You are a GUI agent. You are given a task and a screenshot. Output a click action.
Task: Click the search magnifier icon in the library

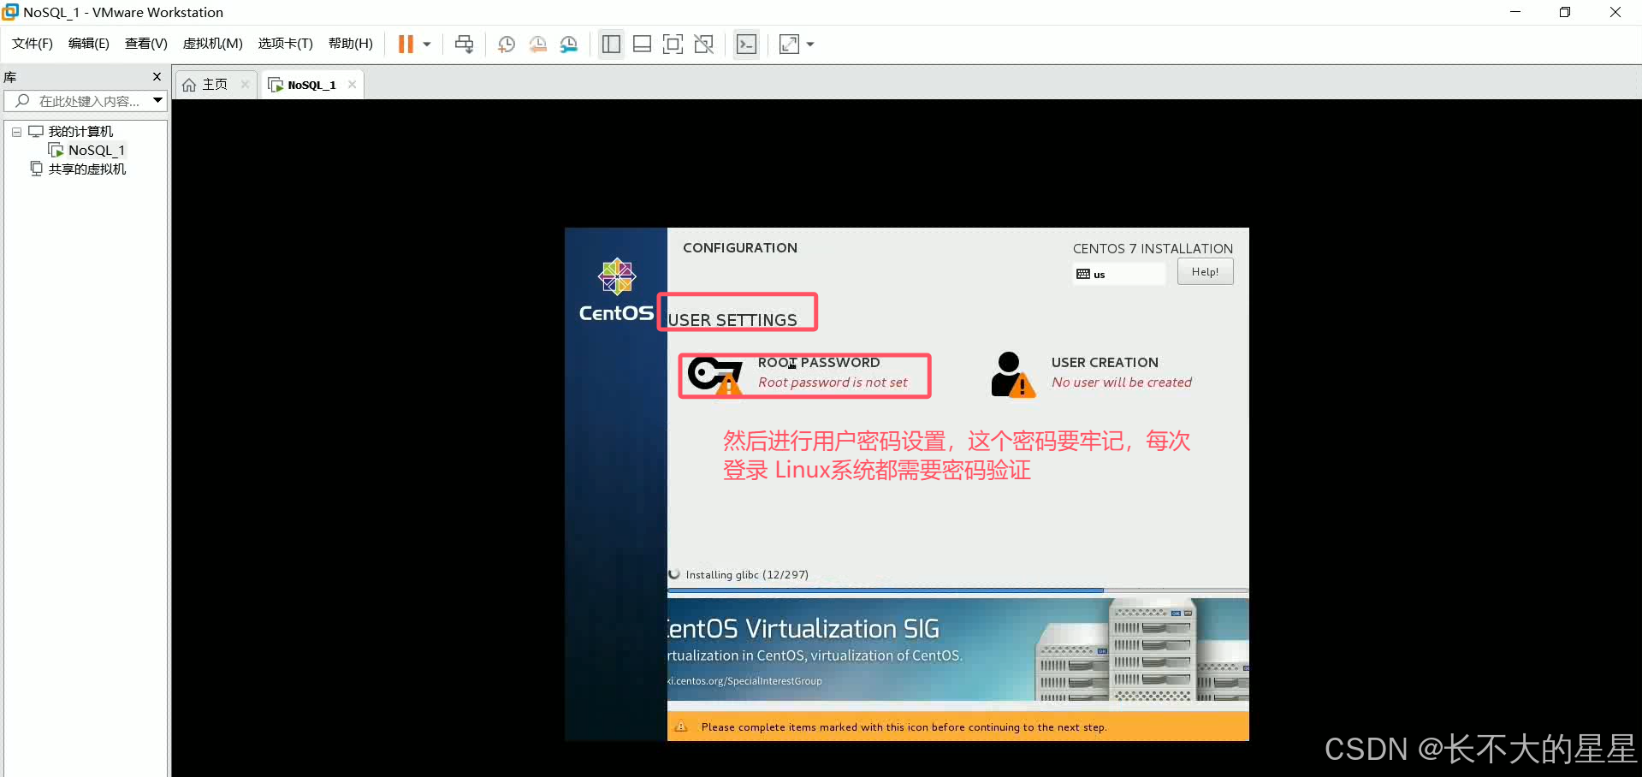point(22,101)
